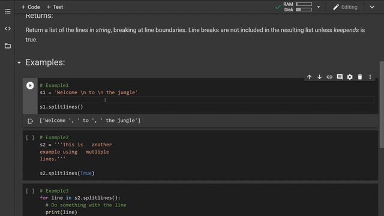This screenshot has height=216, width=384.
Task: Open the Files folder sidebar icon
Action: coord(8,46)
